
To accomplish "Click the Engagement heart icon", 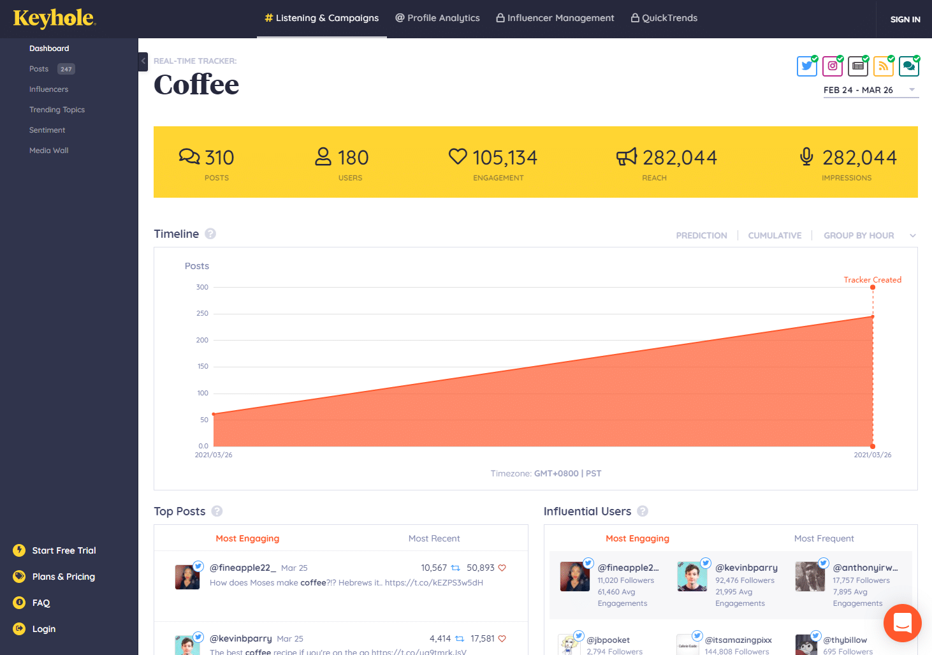I will (458, 156).
